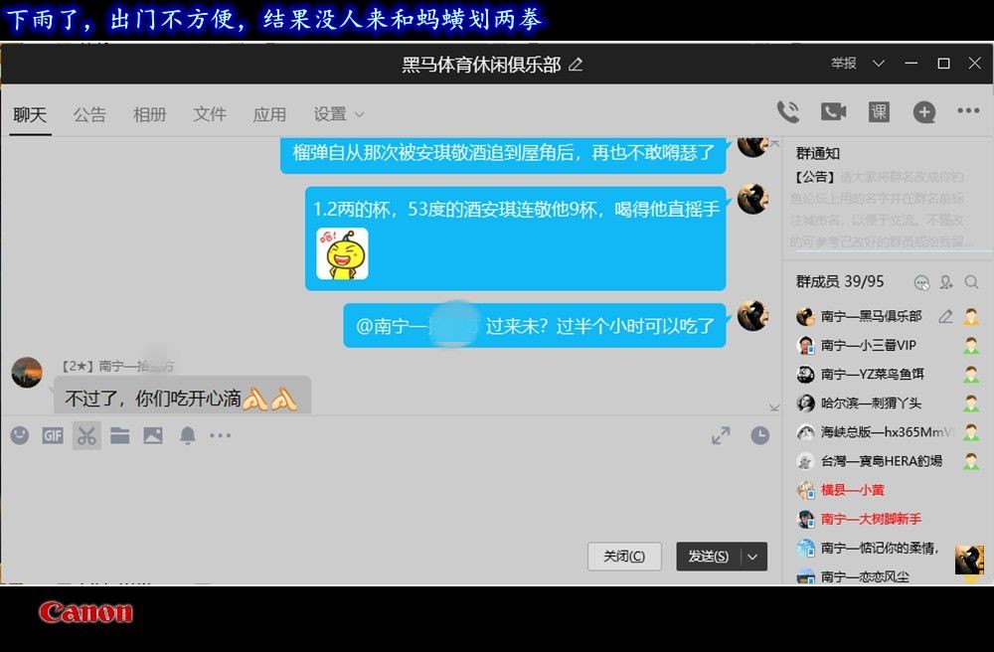This screenshot has width=994, height=652.
Task: Open the emoji picker
Action: 20,435
